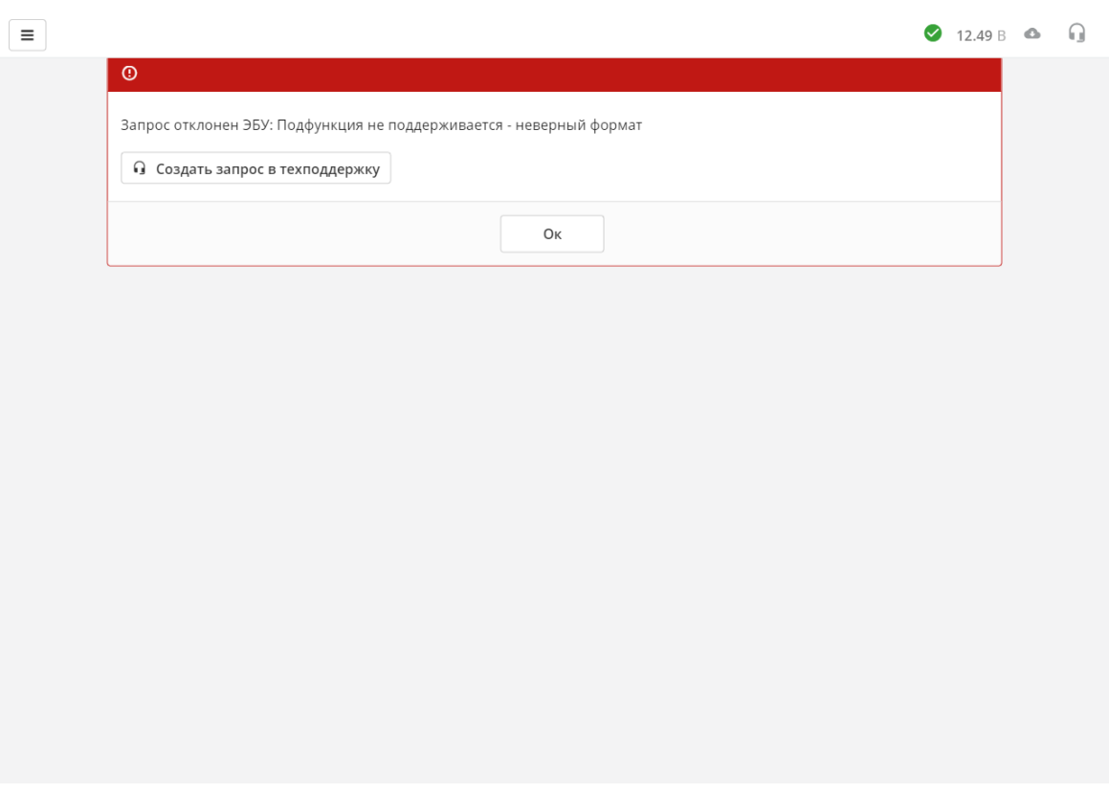Open support via top-right headset icon
Viewport: 1109px width, 793px height.
click(x=1076, y=33)
